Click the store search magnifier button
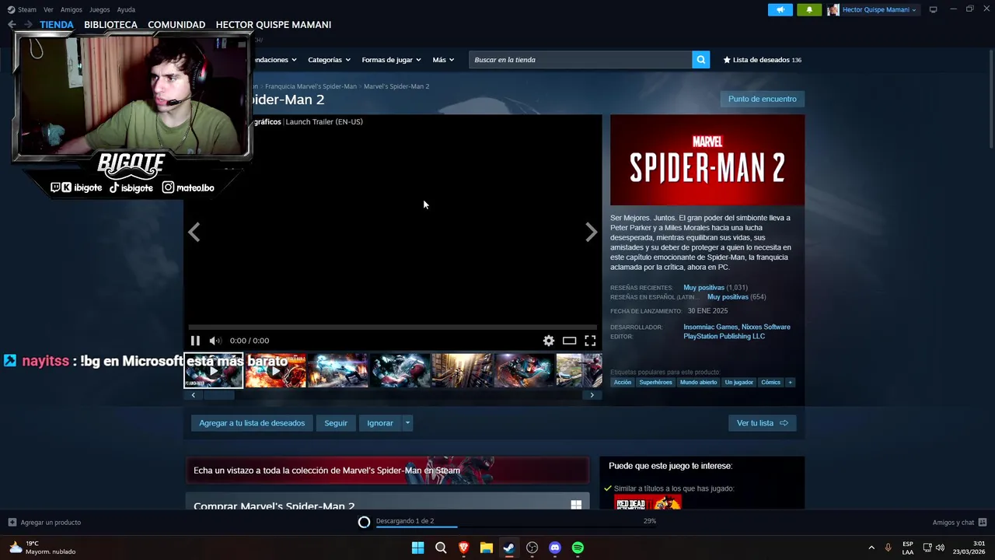Image resolution: width=995 pixels, height=560 pixels. (x=700, y=60)
